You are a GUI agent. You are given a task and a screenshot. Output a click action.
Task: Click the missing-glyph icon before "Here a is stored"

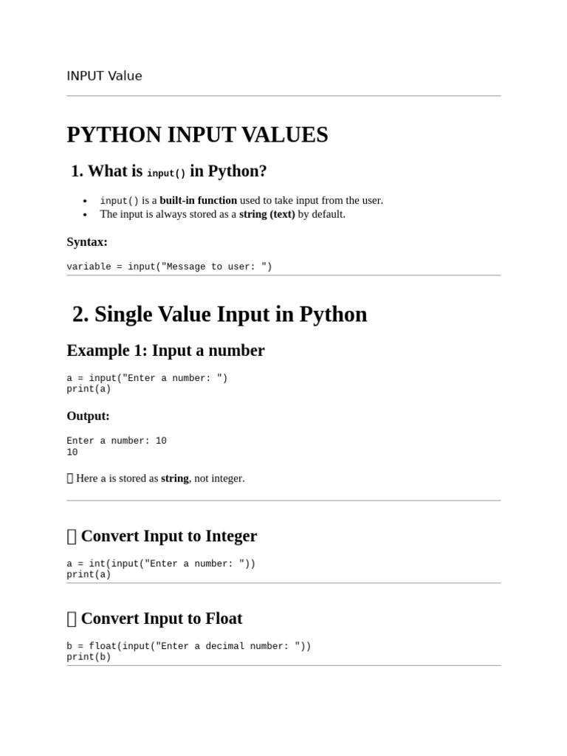(70, 478)
